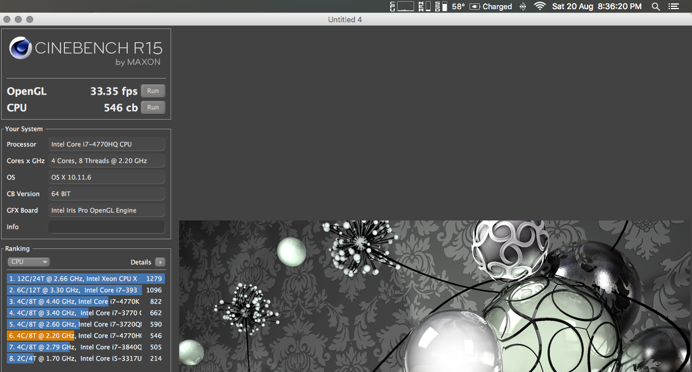Click the Cores x GHz value field

[x=107, y=161]
